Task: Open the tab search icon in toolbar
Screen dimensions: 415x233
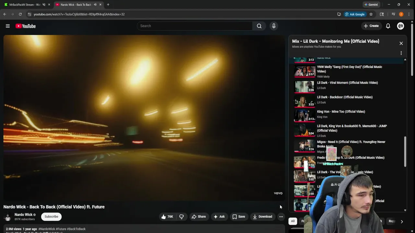Action: pos(382,14)
